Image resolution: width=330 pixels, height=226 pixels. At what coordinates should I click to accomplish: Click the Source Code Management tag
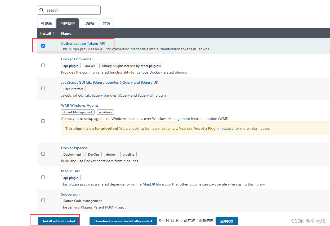82,201
